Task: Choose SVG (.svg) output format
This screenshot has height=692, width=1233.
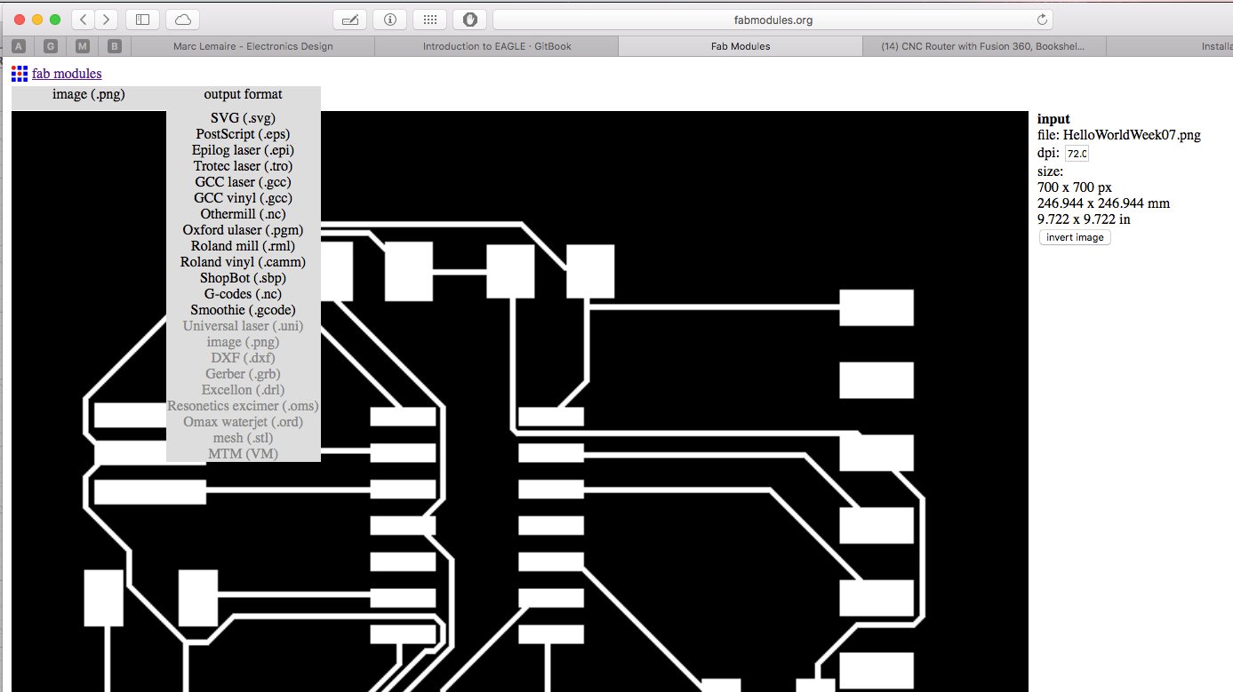Action: click(243, 118)
